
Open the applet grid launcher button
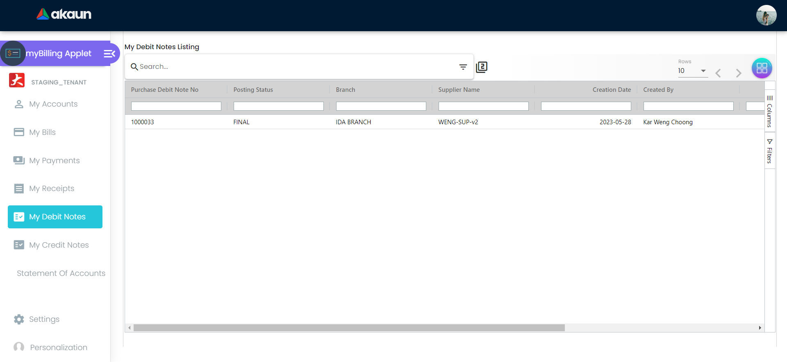(762, 68)
